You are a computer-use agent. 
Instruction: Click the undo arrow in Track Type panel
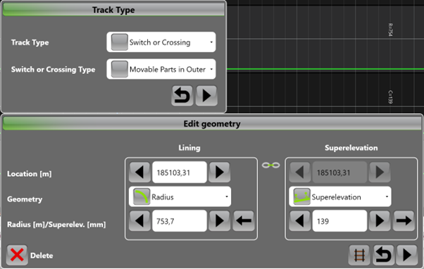182,96
